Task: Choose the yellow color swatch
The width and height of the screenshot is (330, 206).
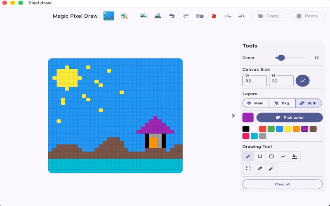Action: (x=288, y=129)
